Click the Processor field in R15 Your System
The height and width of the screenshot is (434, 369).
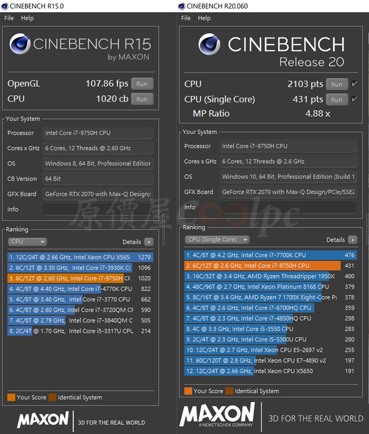(98, 133)
